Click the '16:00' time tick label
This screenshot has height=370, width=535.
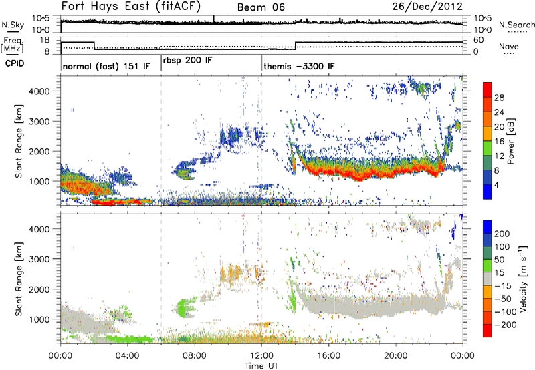[329, 356]
